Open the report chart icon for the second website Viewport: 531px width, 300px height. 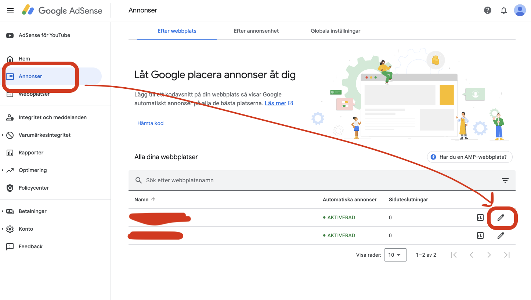pos(480,235)
